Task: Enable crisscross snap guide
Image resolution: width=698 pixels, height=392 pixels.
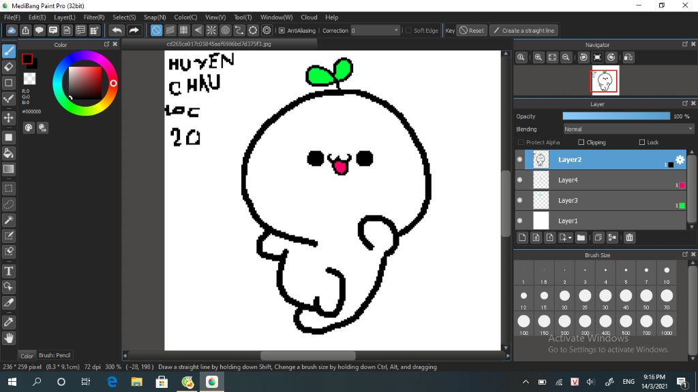Action: click(x=184, y=30)
